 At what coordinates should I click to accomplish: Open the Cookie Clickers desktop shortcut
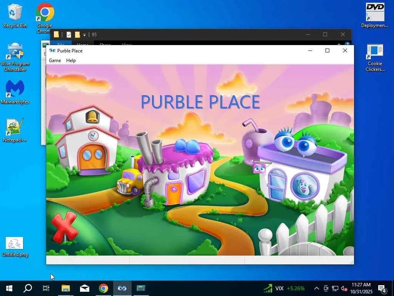click(x=375, y=58)
